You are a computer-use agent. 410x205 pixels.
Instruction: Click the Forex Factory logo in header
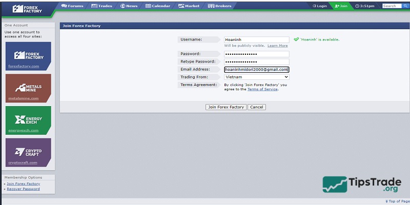(x=28, y=8)
